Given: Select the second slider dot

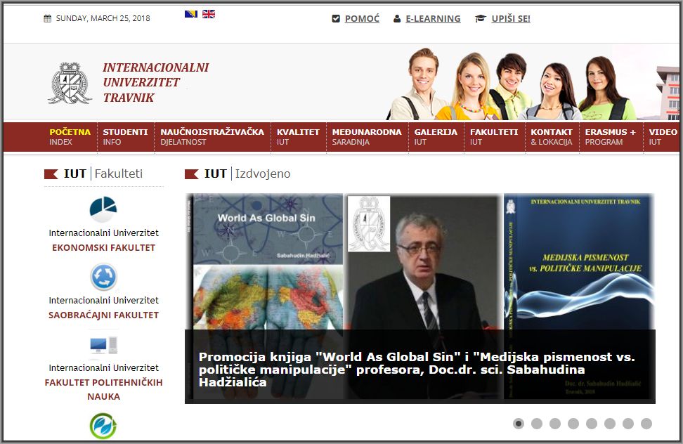Looking at the screenshot, I should [x=537, y=424].
